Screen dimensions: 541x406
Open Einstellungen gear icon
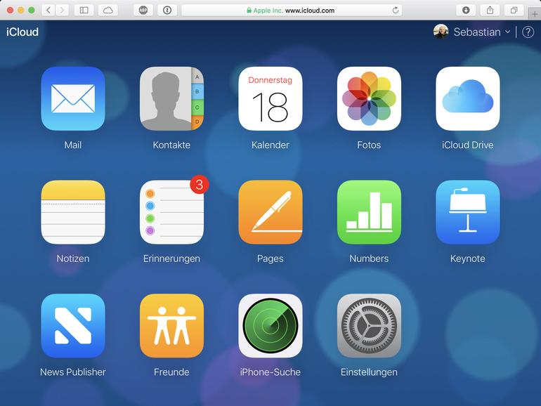pyautogui.click(x=369, y=326)
